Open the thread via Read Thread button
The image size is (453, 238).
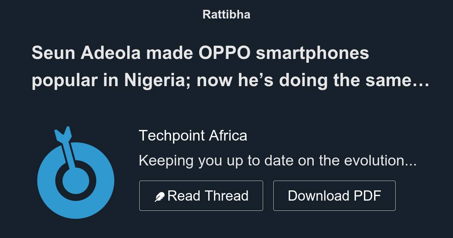point(201,195)
